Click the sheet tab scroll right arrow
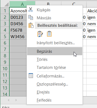 point(16,100)
